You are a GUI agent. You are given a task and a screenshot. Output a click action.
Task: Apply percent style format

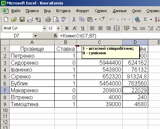click(x=135, y=28)
